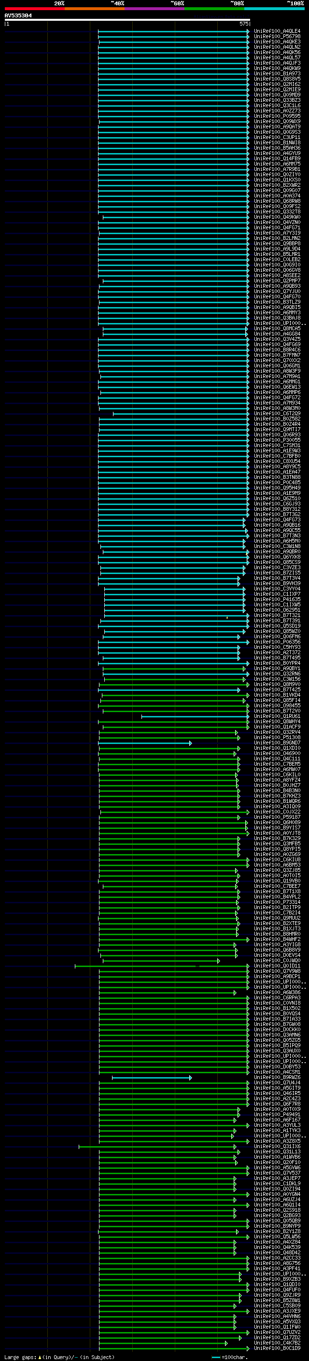Click the short cyan alignment bar for B9GND7
309x1361 pixels.
pyautogui.click(x=145, y=744)
